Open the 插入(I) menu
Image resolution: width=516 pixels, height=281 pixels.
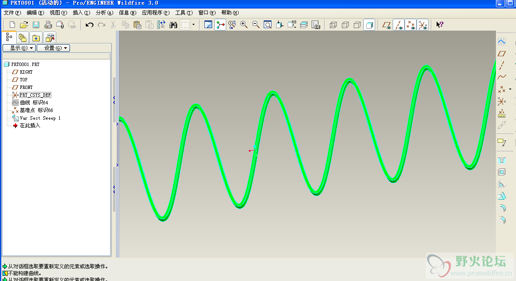pyautogui.click(x=81, y=13)
